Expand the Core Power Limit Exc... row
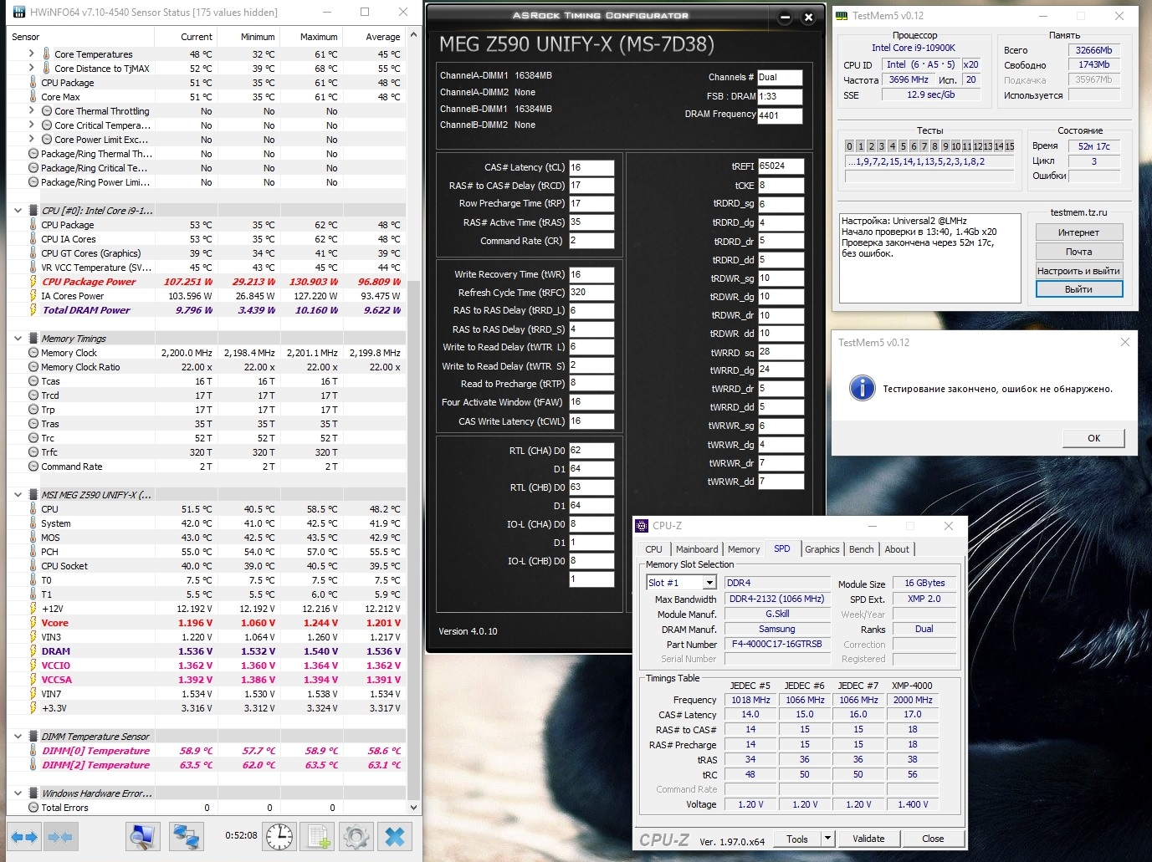 pos(32,140)
